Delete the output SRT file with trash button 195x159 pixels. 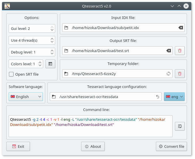(x=180, y=51)
